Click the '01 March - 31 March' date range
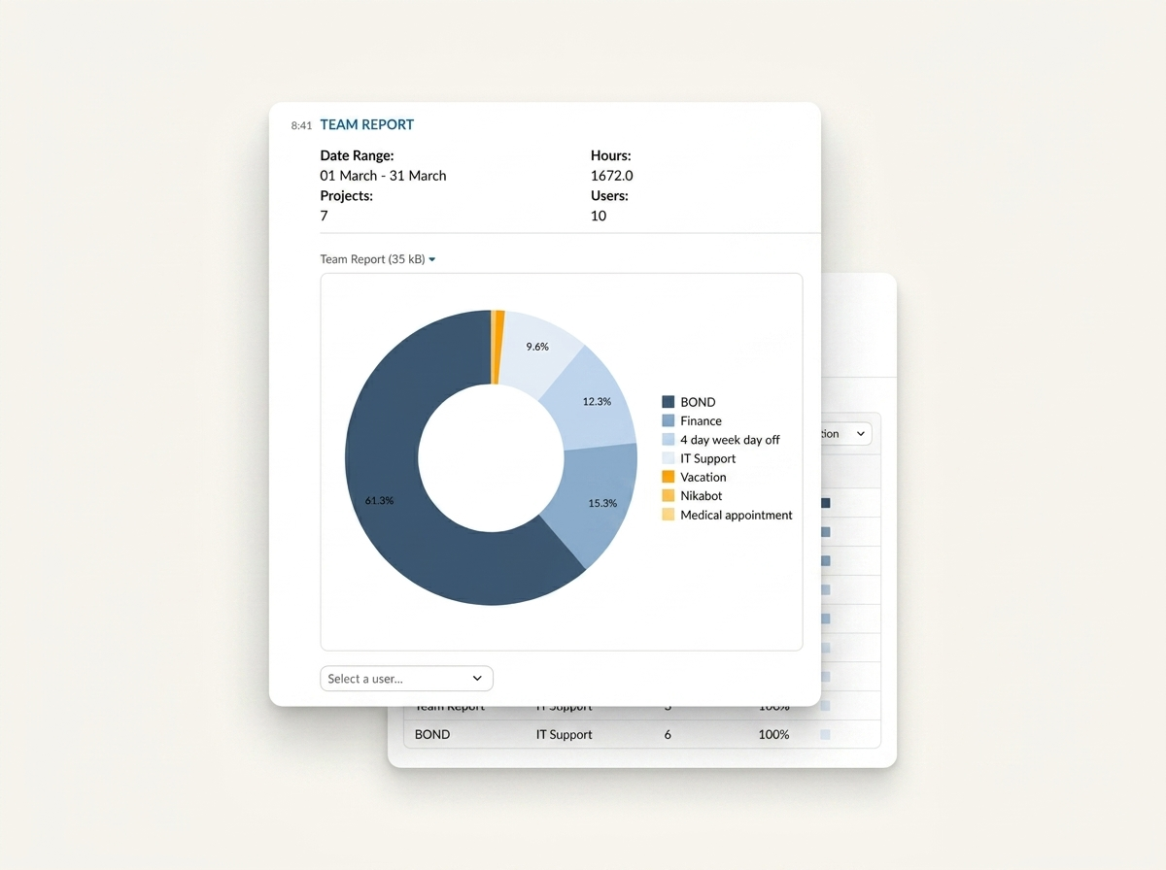 [x=383, y=176]
